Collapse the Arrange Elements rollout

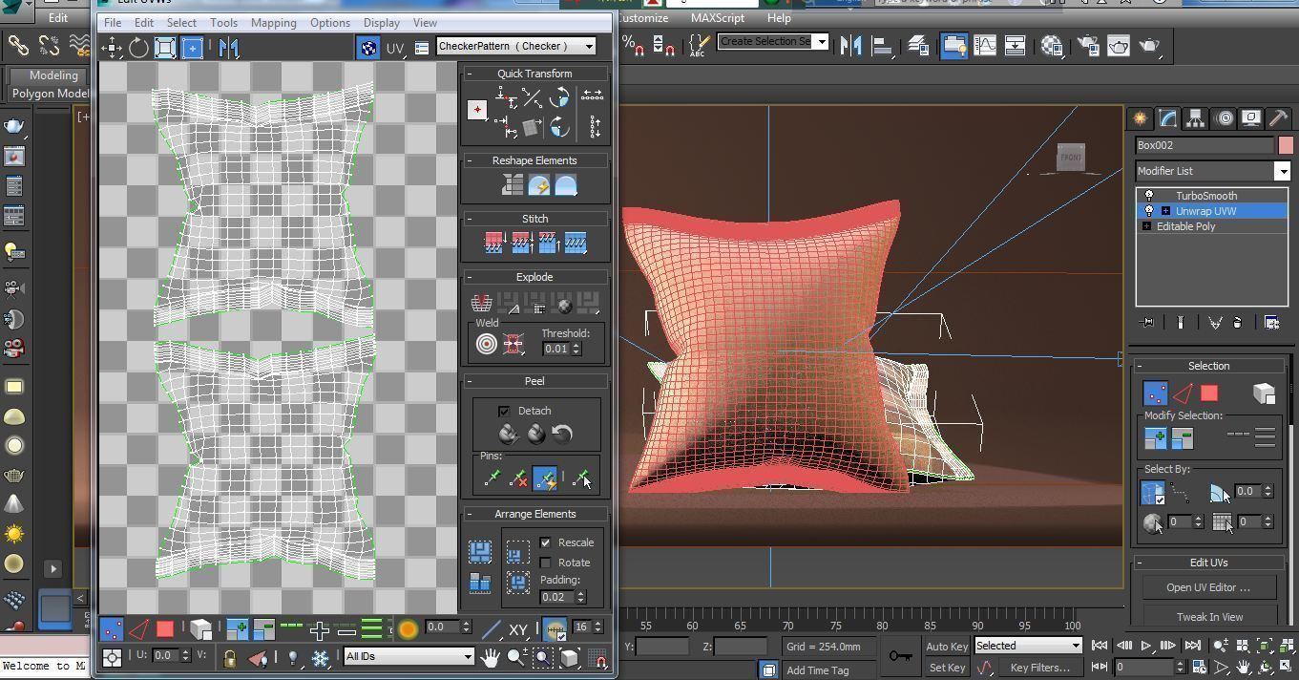[x=534, y=514]
